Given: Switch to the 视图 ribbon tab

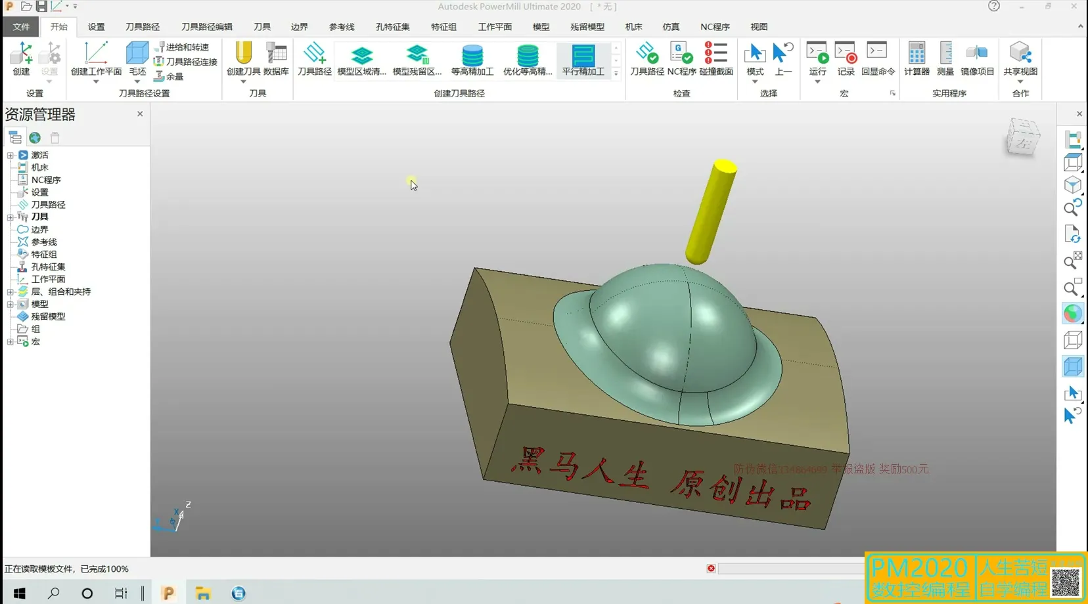Looking at the screenshot, I should 759,27.
